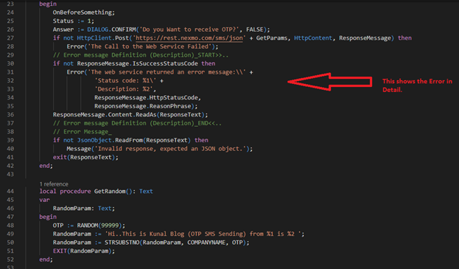The image size is (459, 269).
Task: Click 'HttpClient.Post' on line 27
Action: click(x=103, y=38)
